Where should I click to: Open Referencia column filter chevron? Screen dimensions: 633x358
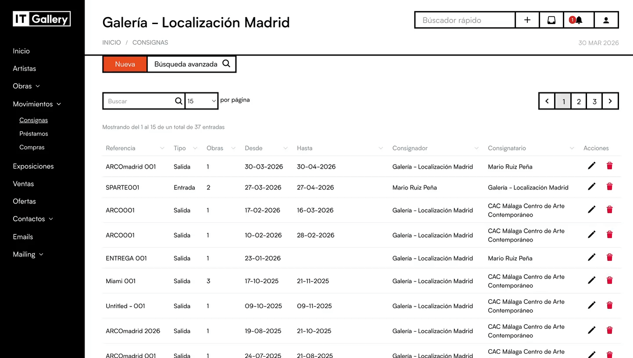pyautogui.click(x=162, y=148)
